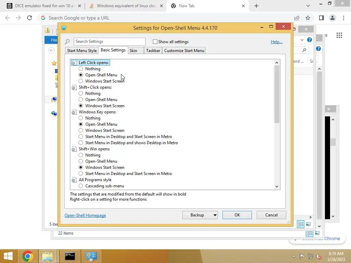This screenshot has width=351, height=263.
Task: Open the Open-Shell Homepage link
Action: tap(85, 215)
